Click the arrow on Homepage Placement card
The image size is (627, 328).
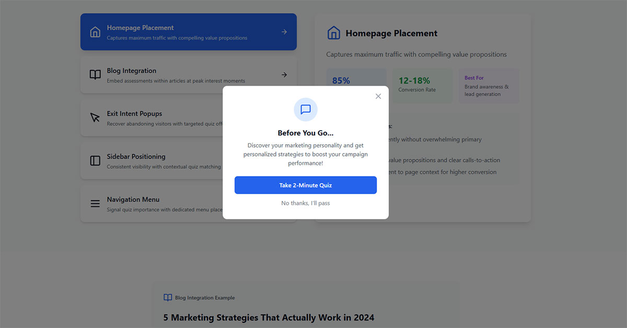click(x=284, y=32)
